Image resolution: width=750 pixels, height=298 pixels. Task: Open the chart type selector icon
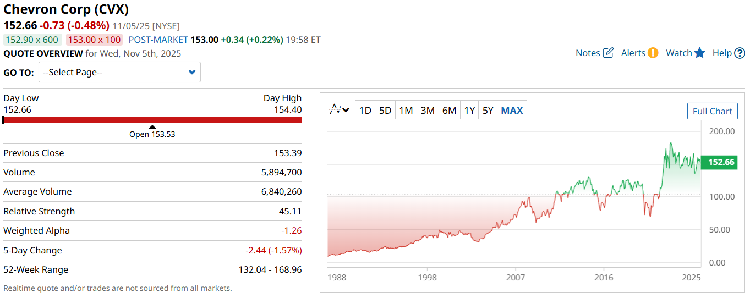[x=339, y=110]
